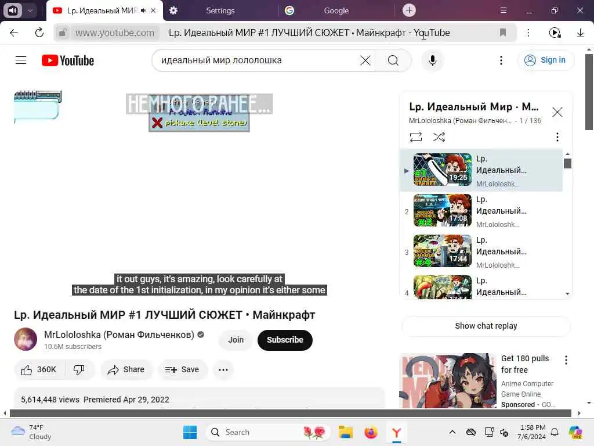Click the Share button
The image size is (594, 446).
point(126,370)
